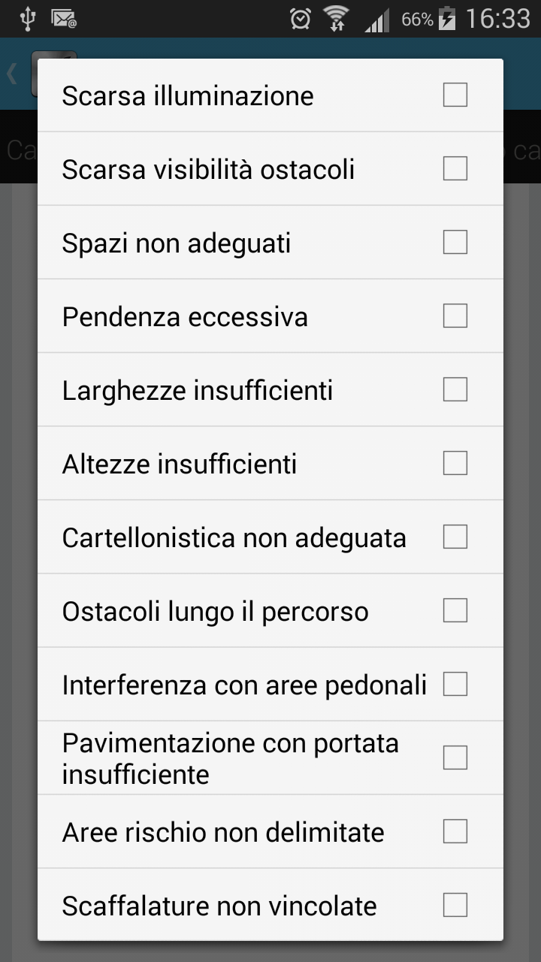
Task: Tap the alarm clock status icon
Action: point(301,19)
